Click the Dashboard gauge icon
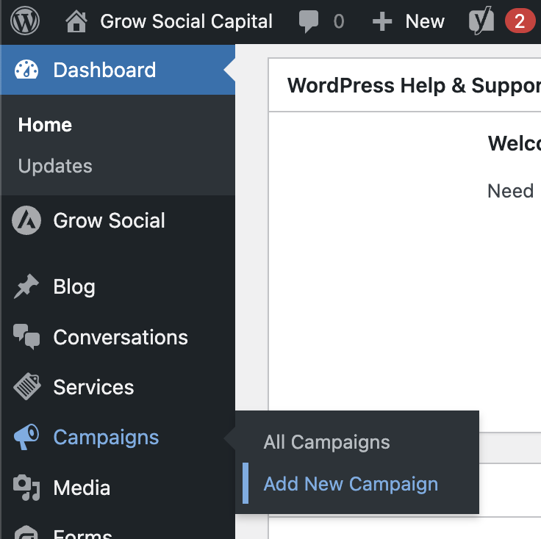Screen dimensions: 541x539 point(26,70)
